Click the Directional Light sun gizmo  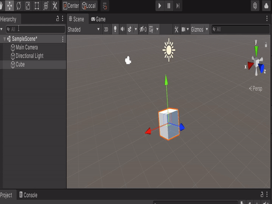click(169, 50)
